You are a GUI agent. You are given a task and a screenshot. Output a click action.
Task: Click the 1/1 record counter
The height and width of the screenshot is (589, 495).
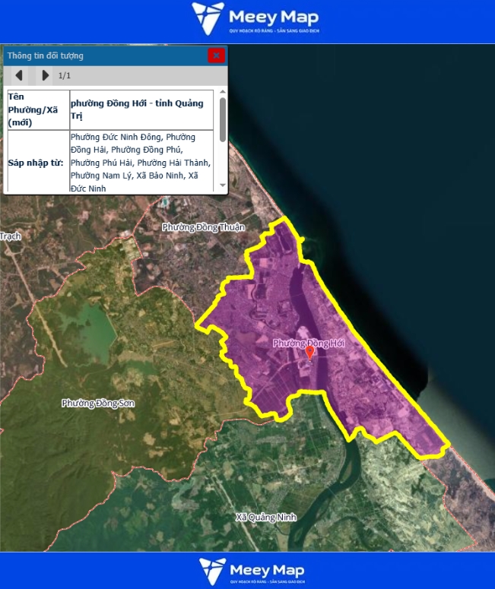pos(65,76)
